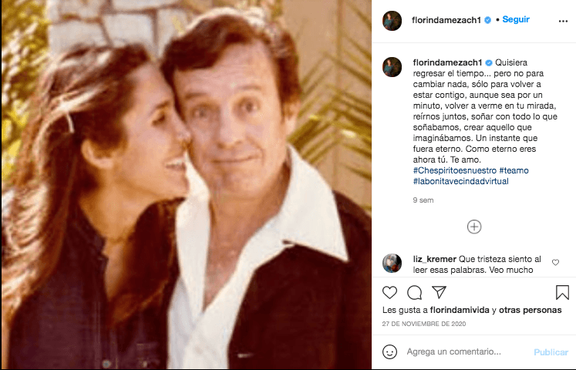Follow the account with Seguir
The width and height of the screenshot is (576, 370).
(516, 19)
